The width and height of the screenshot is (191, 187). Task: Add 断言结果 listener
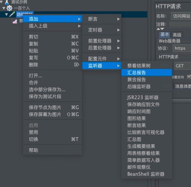pos(147,125)
